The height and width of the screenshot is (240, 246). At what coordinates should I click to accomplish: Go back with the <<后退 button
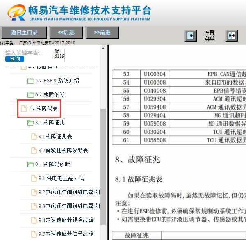[66, 33]
